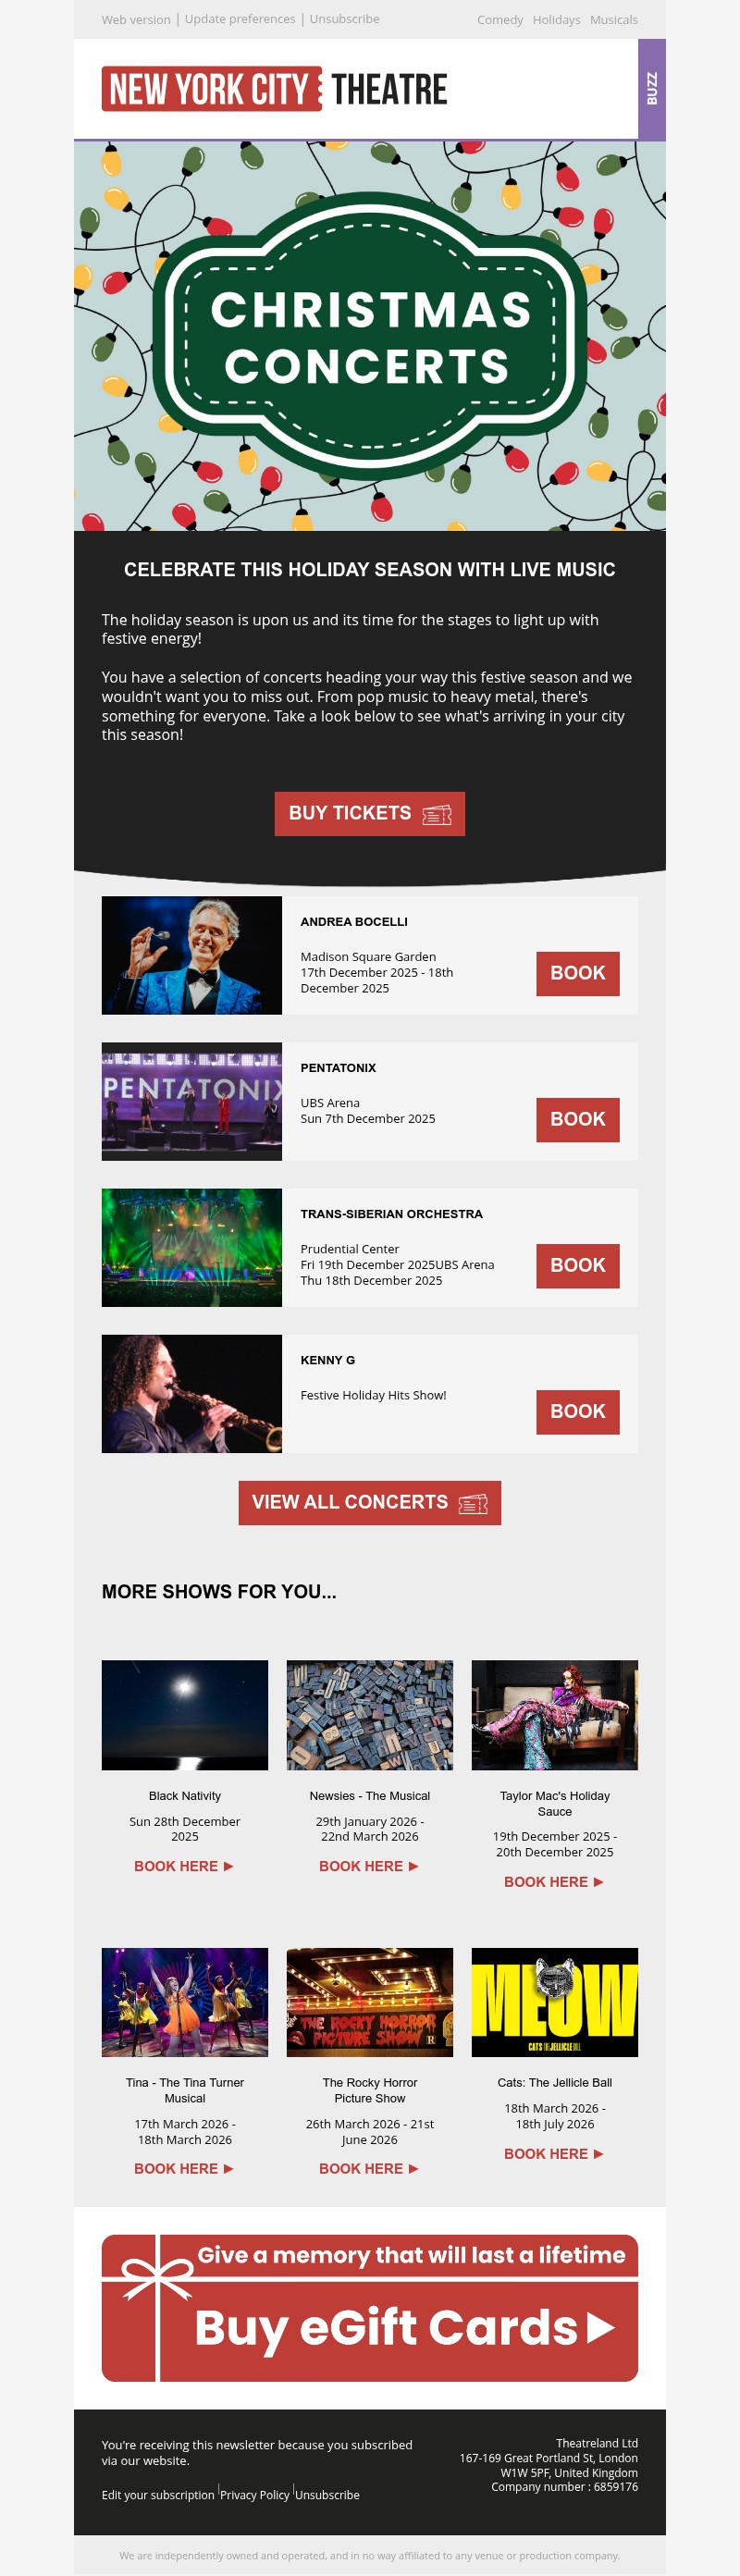Viewport: 740px width, 2576px height.
Task: Click the arrow on Tina Musical BOOK HERE
Action: tap(227, 2168)
